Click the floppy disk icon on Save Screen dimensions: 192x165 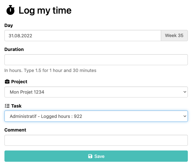[90, 156]
